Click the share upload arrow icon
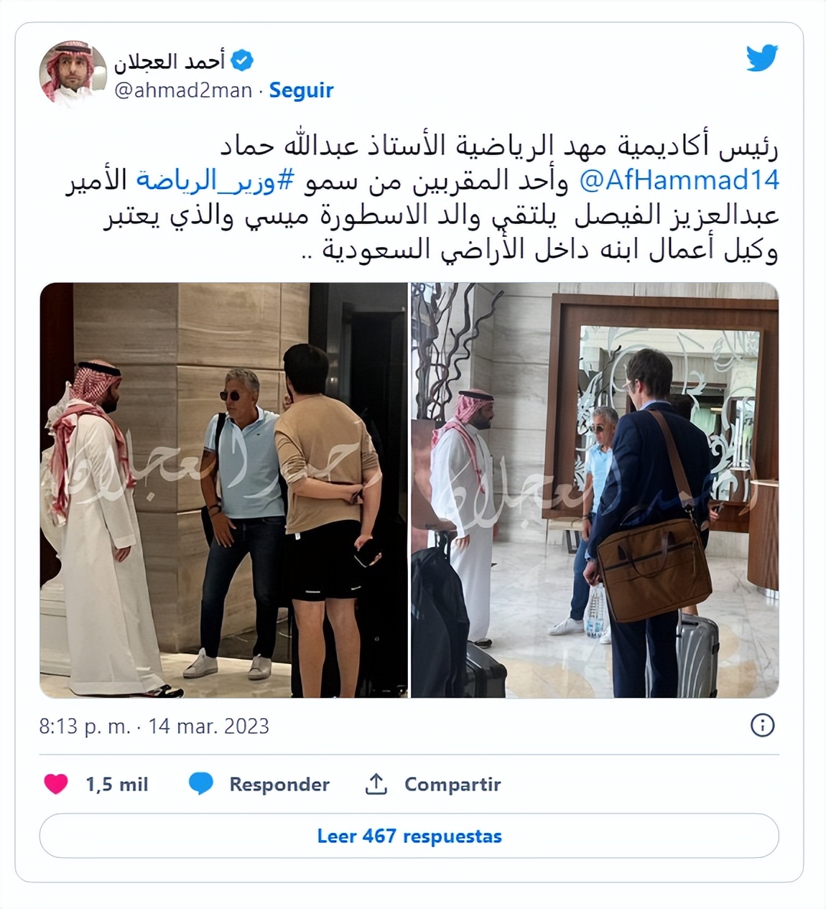Screen dimensions: 826x909 376,783
